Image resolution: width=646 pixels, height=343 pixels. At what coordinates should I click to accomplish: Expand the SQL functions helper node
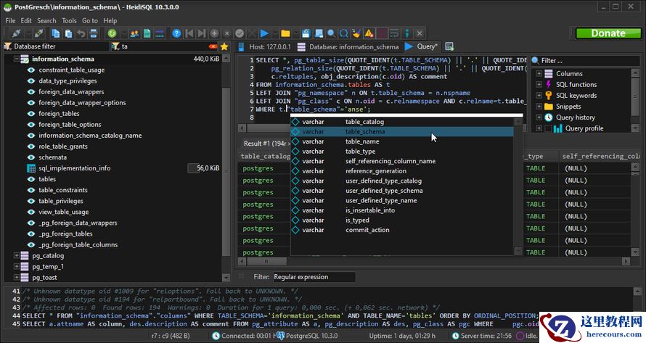point(538,85)
